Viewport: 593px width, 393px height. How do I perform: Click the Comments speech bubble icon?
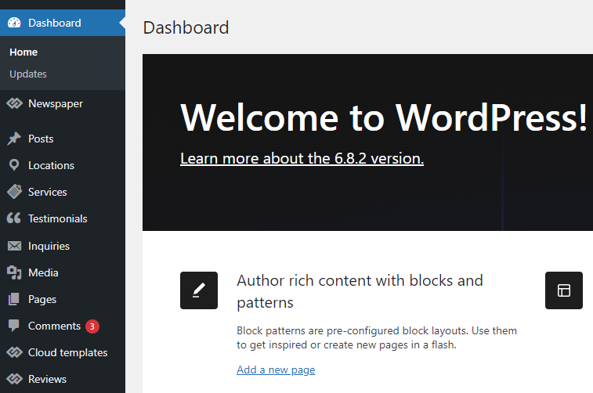coord(14,326)
